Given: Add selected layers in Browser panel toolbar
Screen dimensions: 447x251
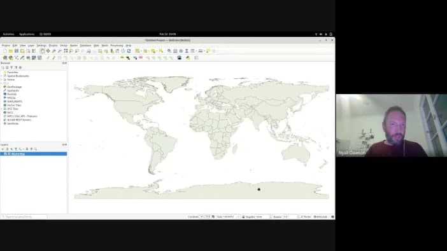Looking at the screenshot, I should (x=3, y=67).
